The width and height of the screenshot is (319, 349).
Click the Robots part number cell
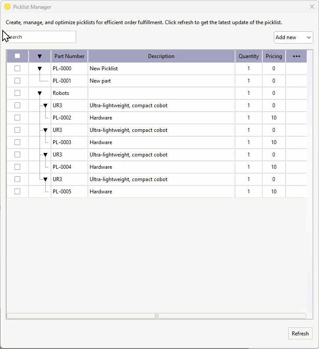(69, 93)
